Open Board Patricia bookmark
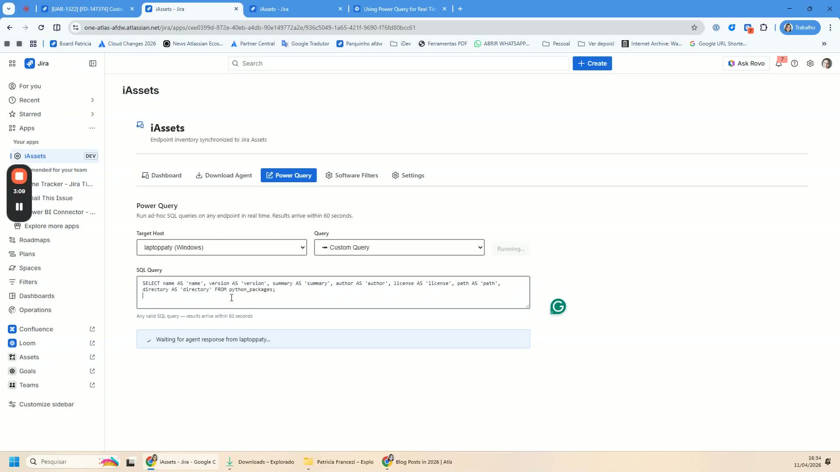The height and width of the screenshot is (472, 840). tap(70, 44)
